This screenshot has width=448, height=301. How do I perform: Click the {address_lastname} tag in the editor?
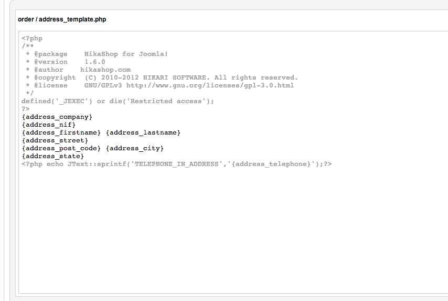[x=143, y=132]
